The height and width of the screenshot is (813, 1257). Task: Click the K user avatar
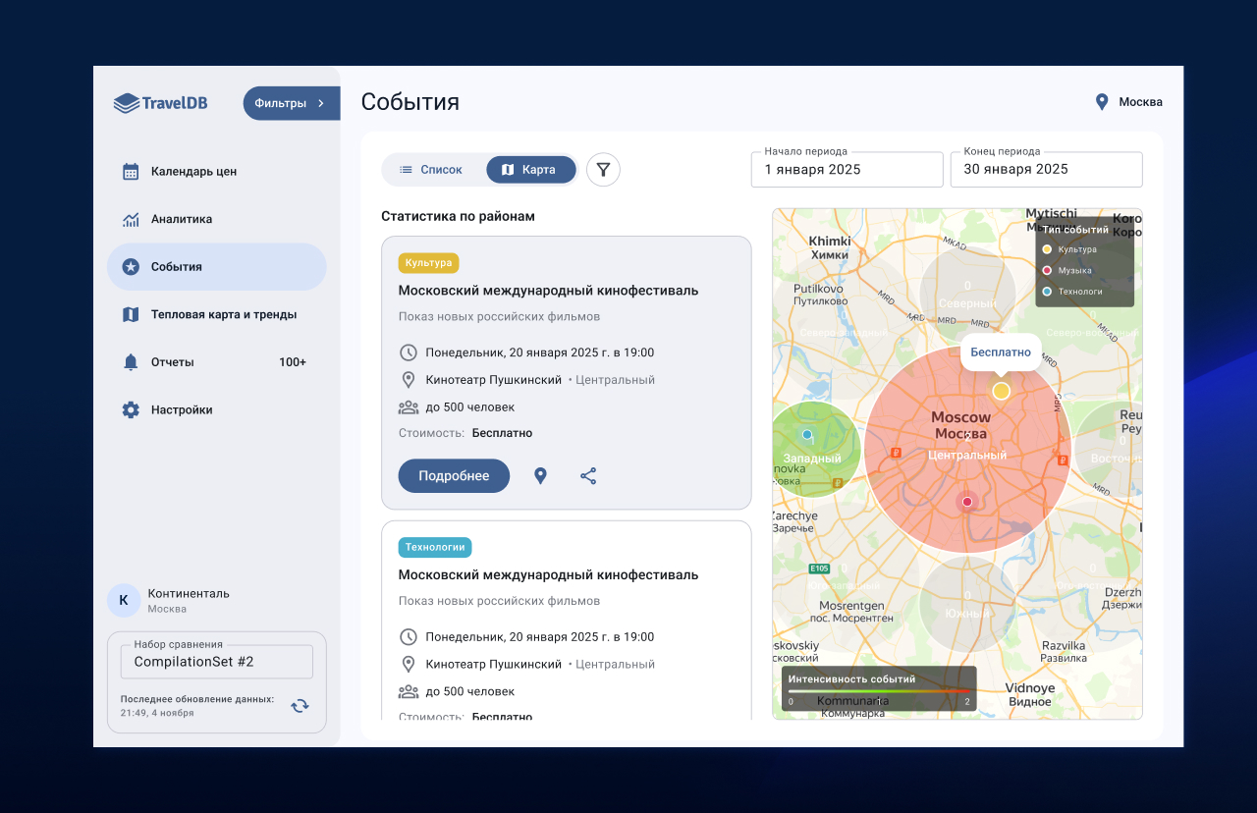[124, 600]
